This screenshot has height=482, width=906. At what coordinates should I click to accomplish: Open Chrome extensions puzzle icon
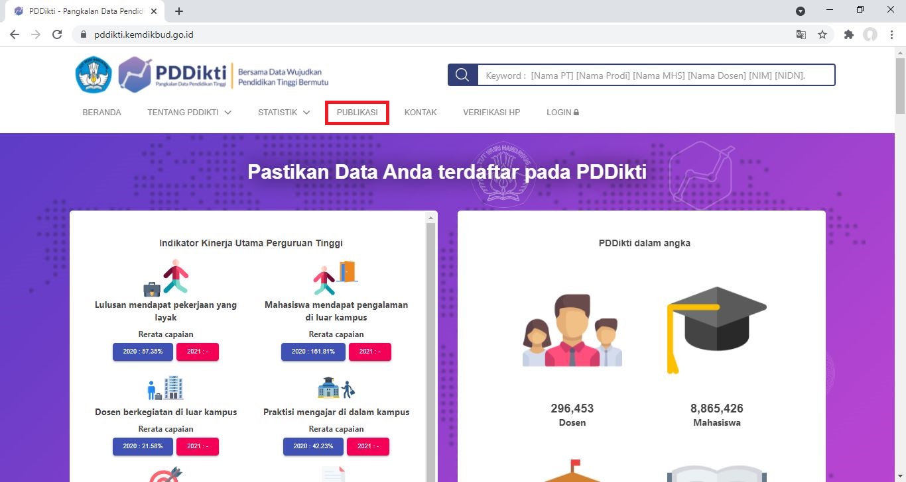849,34
